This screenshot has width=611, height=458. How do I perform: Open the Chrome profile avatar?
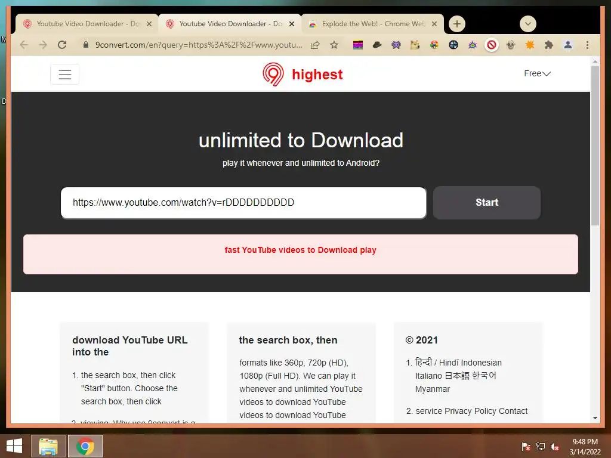(x=568, y=45)
